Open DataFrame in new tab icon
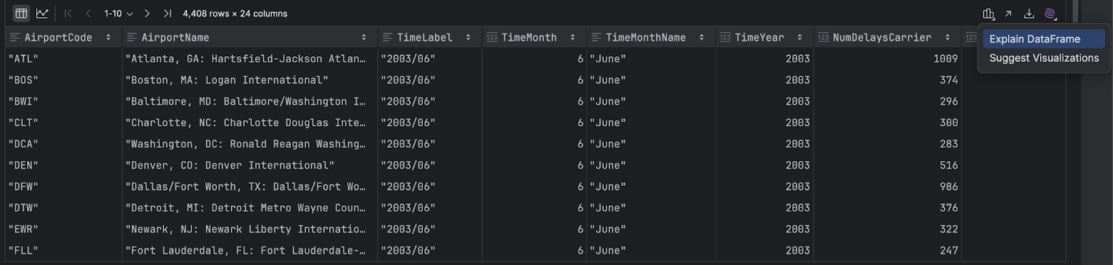This screenshot has width=1113, height=265. tap(1009, 13)
